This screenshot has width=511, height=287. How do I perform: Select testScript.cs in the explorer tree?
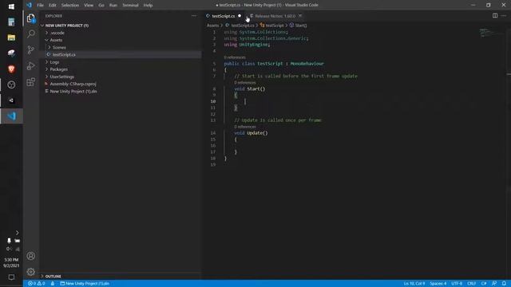[x=121, y=55]
